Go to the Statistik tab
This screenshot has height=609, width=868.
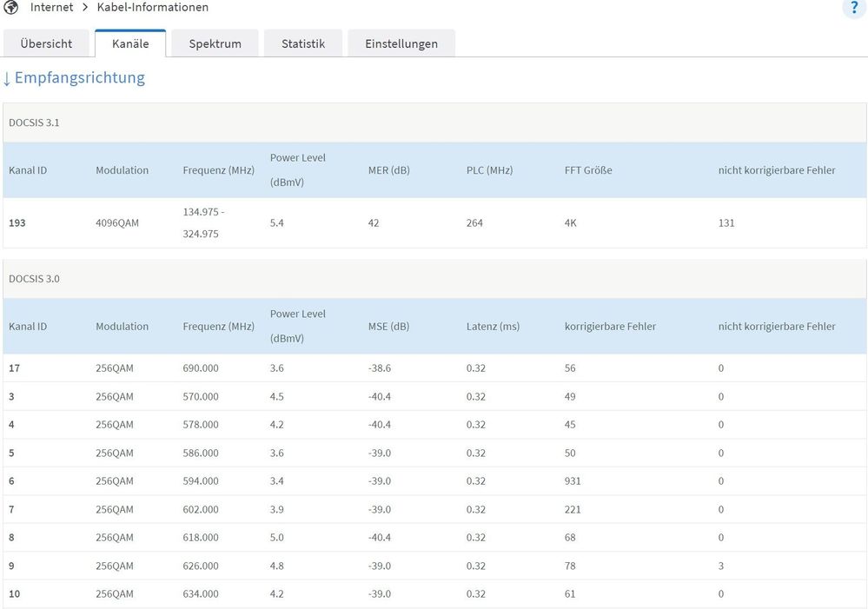pos(302,43)
